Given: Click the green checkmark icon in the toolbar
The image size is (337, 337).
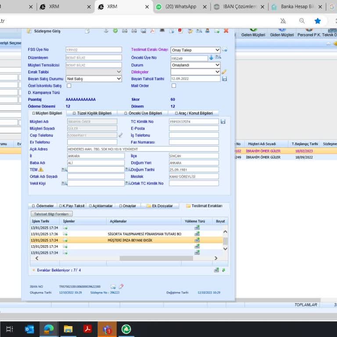Looking at the screenshot, I should point(115,31).
